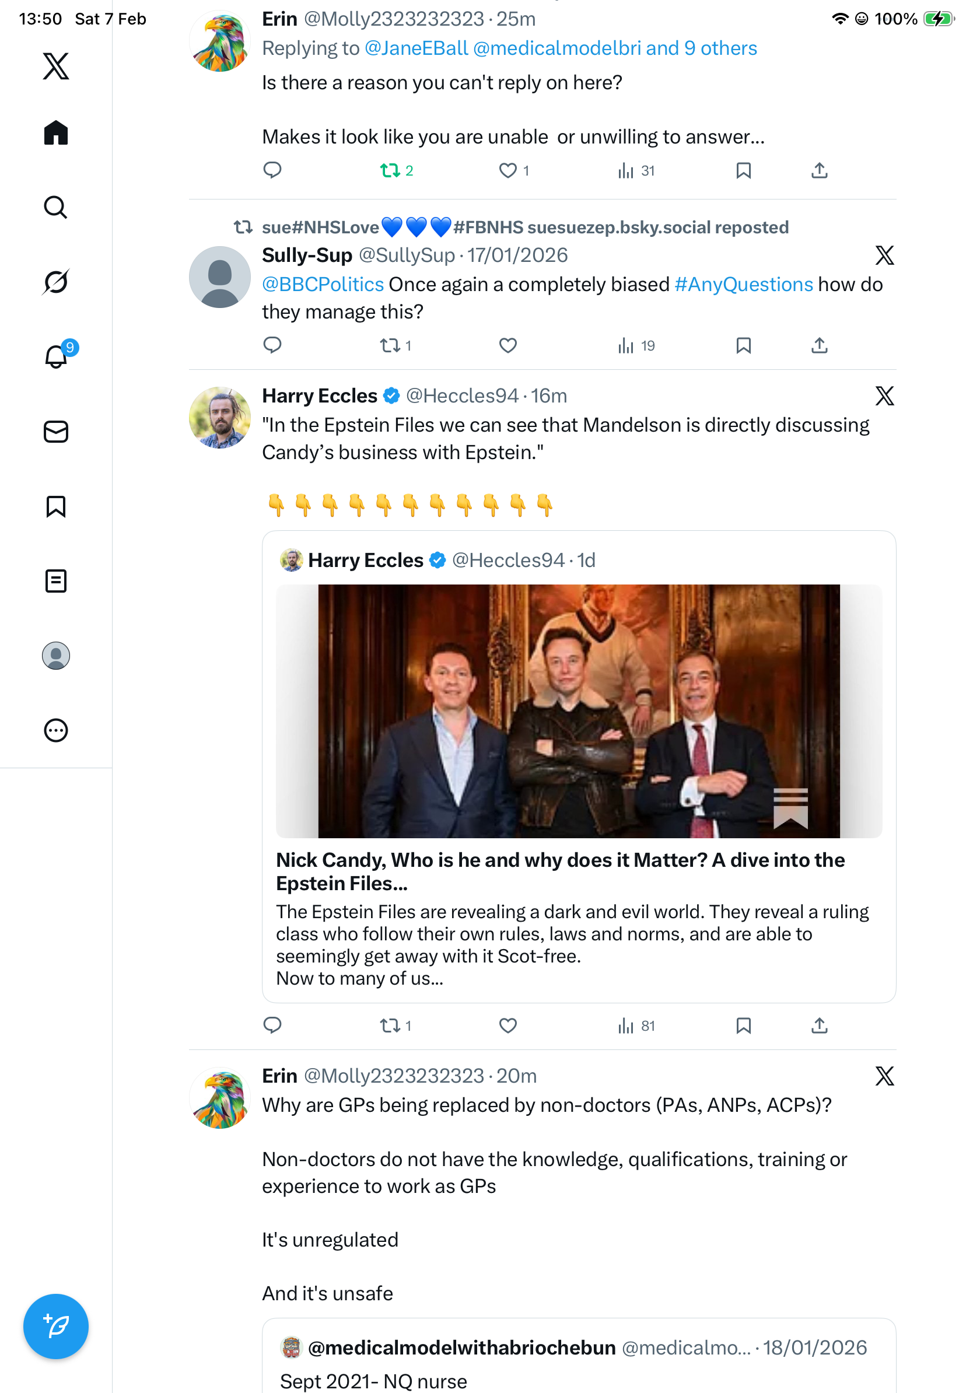This screenshot has height=1393, width=973.
Task: Open notifications bell with 9 badge
Action: coord(57,356)
